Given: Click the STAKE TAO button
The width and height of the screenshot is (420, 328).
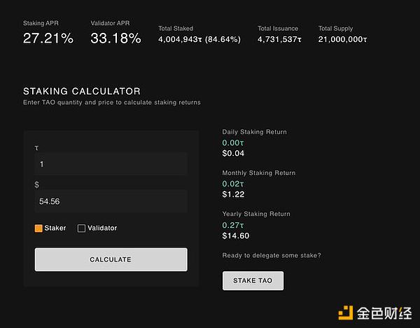Looking at the screenshot, I should (253, 280).
